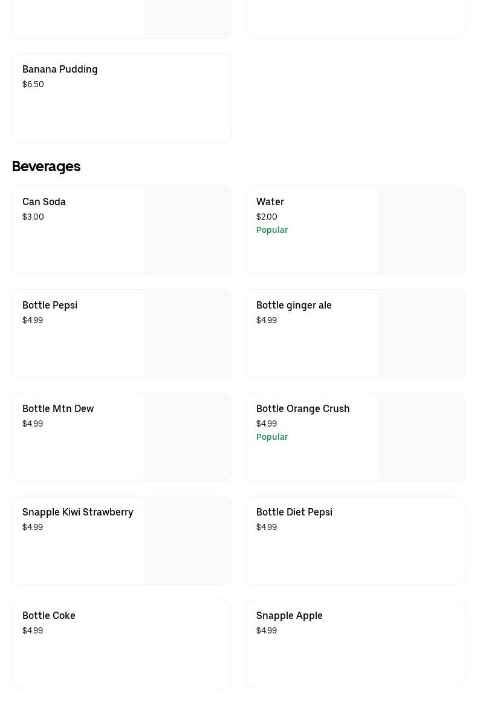
Task: Open the Bottle Mtn Dew title
Action: tap(58, 409)
